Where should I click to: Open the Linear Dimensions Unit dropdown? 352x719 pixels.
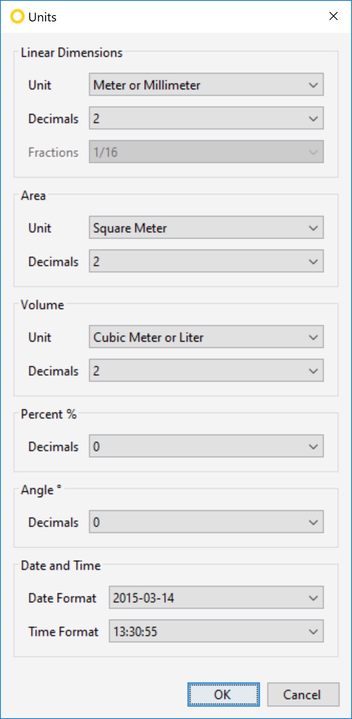(x=206, y=85)
